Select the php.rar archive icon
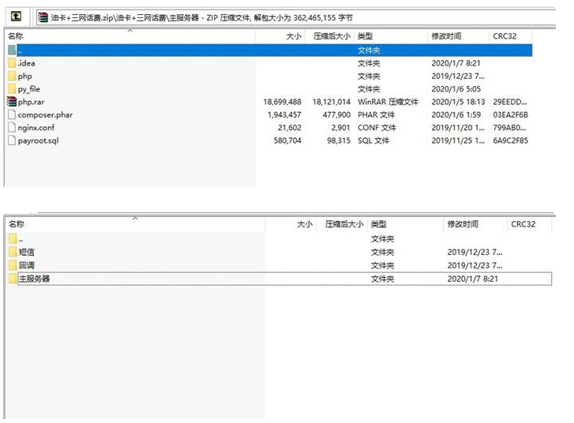This screenshot has height=423, width=574. 12,102
